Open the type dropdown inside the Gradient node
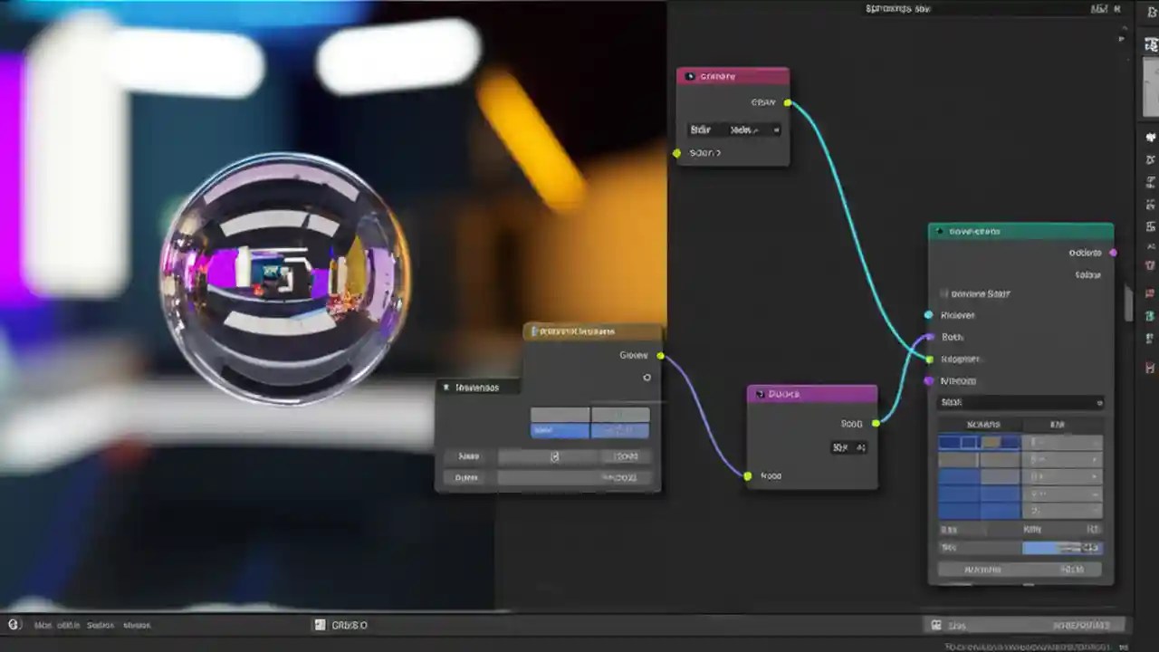This screenshot has height=652, width=1159. (742, 129)
